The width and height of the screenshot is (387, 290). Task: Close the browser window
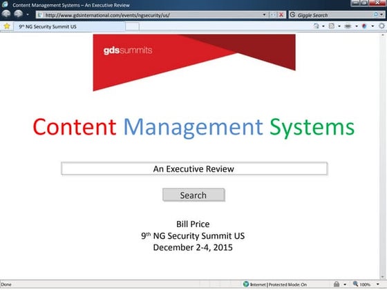377,3
